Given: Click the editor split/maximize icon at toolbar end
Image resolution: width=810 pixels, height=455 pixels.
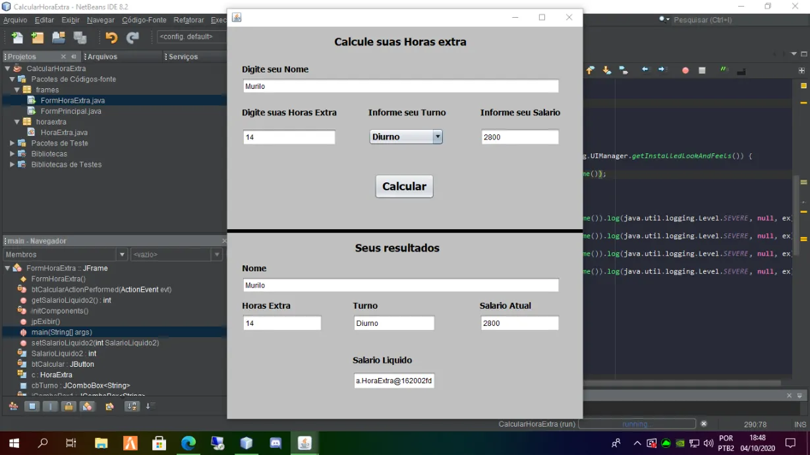Looking at the screenshot, I should click(x=802, y=70).
